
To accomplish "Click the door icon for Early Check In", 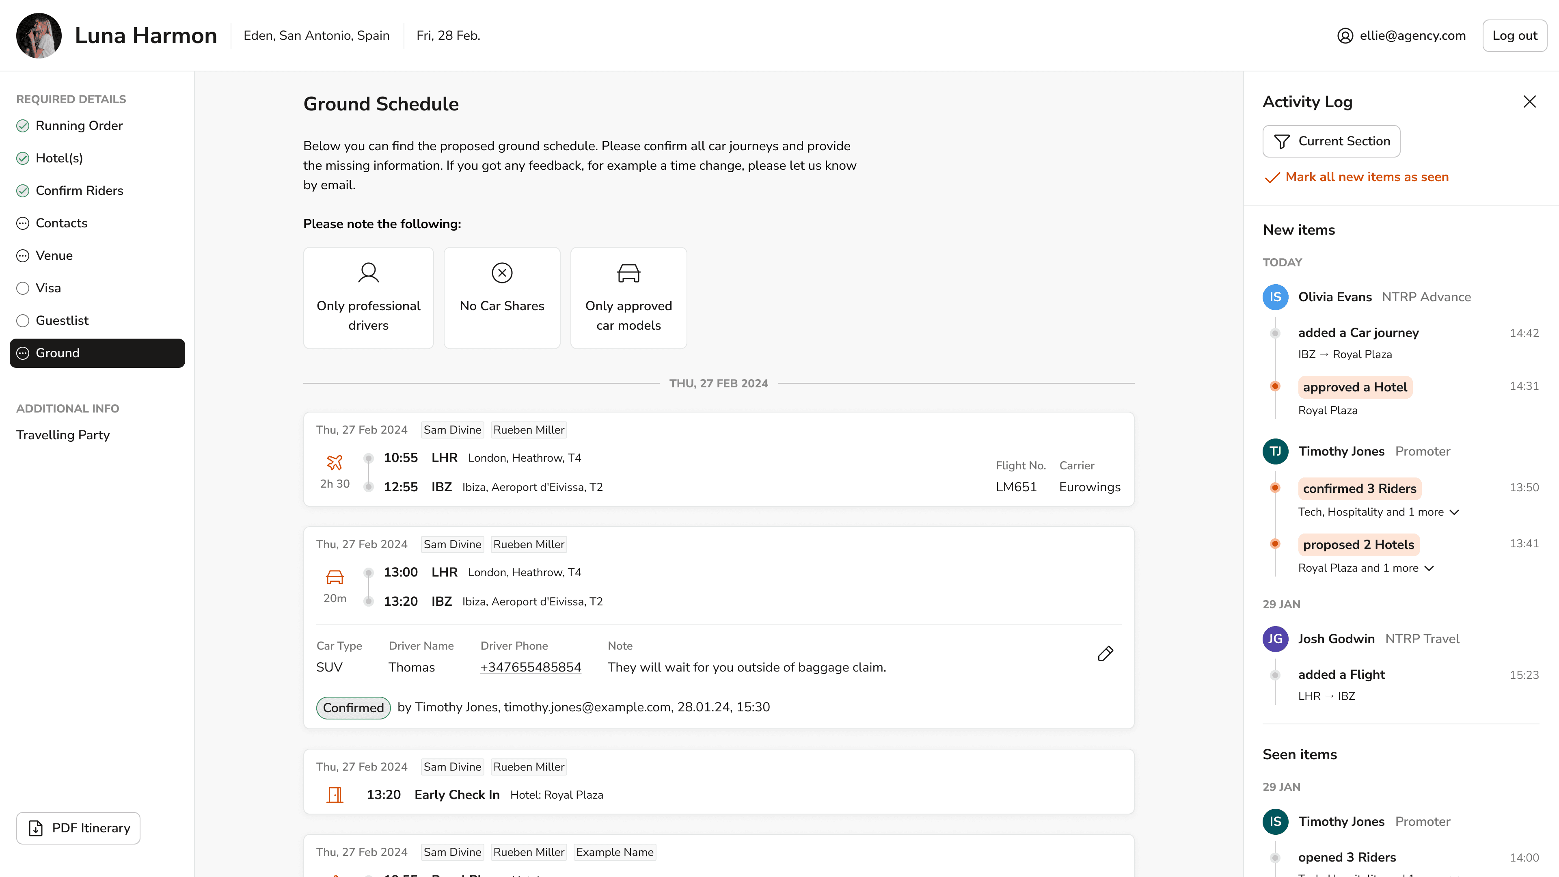I will pos(335,795).
